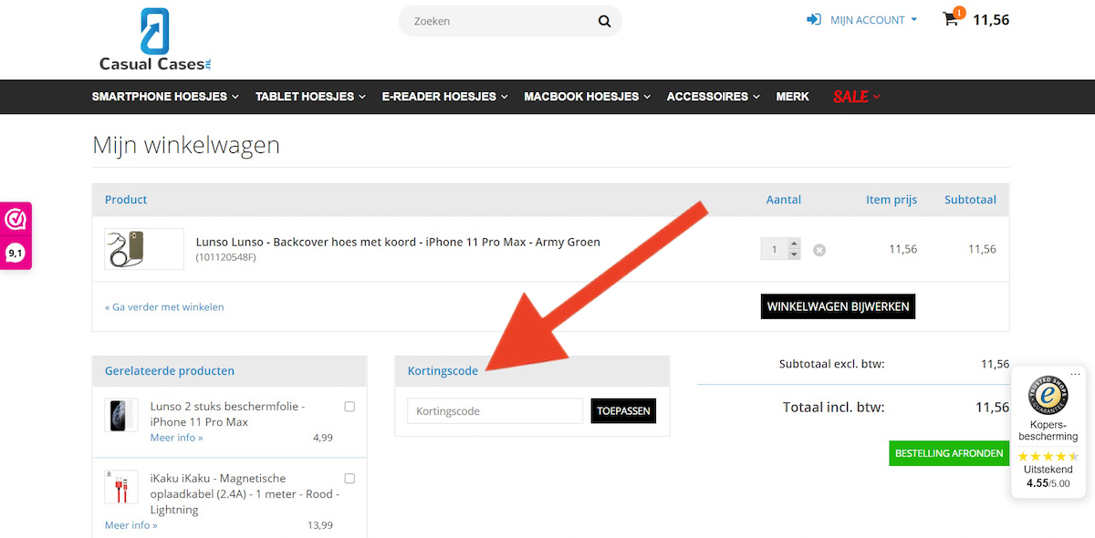1095x538 pixels.
Task: Open the Trusted Shops widget menu dots
Action: pos(1076,374)
